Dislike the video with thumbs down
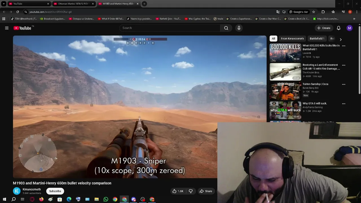The width and height of the screenshot is (361, 203). coord(191,191)
